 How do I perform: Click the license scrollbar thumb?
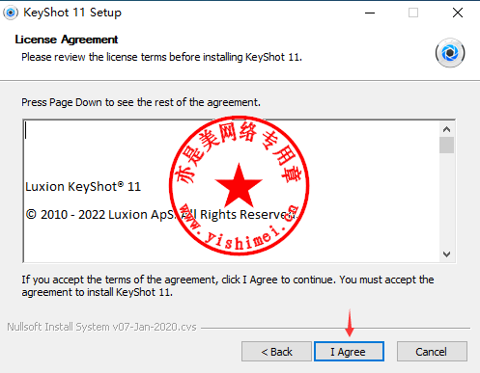pyautogui.click(x=446, y=146)
